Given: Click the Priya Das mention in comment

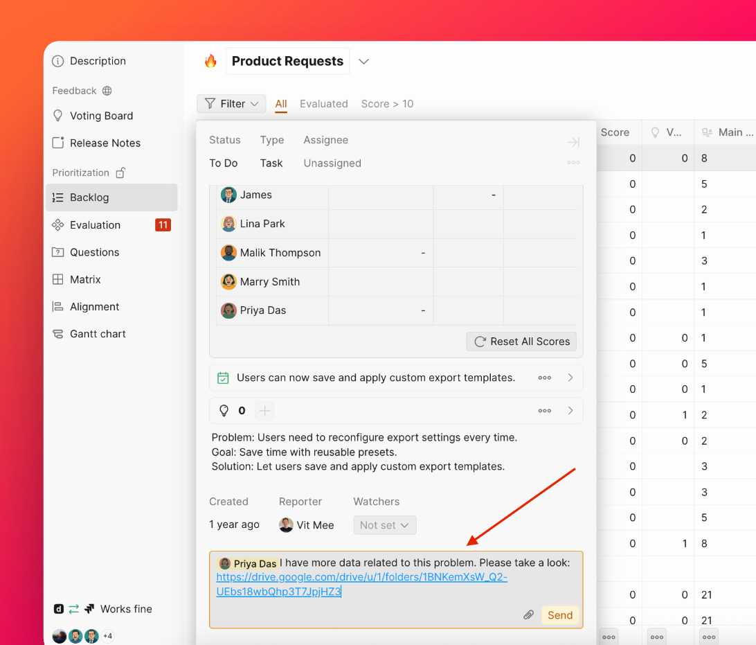Looking at the screenshot, I should click(x=249, y=563).
